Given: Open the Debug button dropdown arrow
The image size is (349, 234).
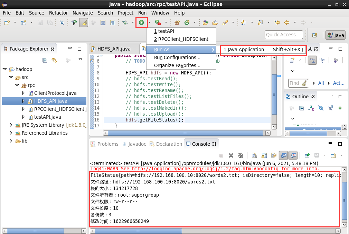Looking at the screenshot, I should pyautogui.click(x=133, y=22).
